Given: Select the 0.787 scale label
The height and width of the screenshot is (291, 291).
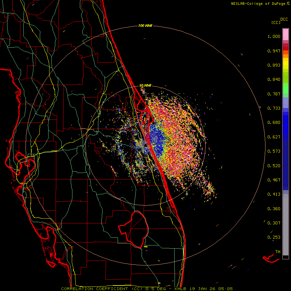Looking at the screenshot, I should click(274, 94).
